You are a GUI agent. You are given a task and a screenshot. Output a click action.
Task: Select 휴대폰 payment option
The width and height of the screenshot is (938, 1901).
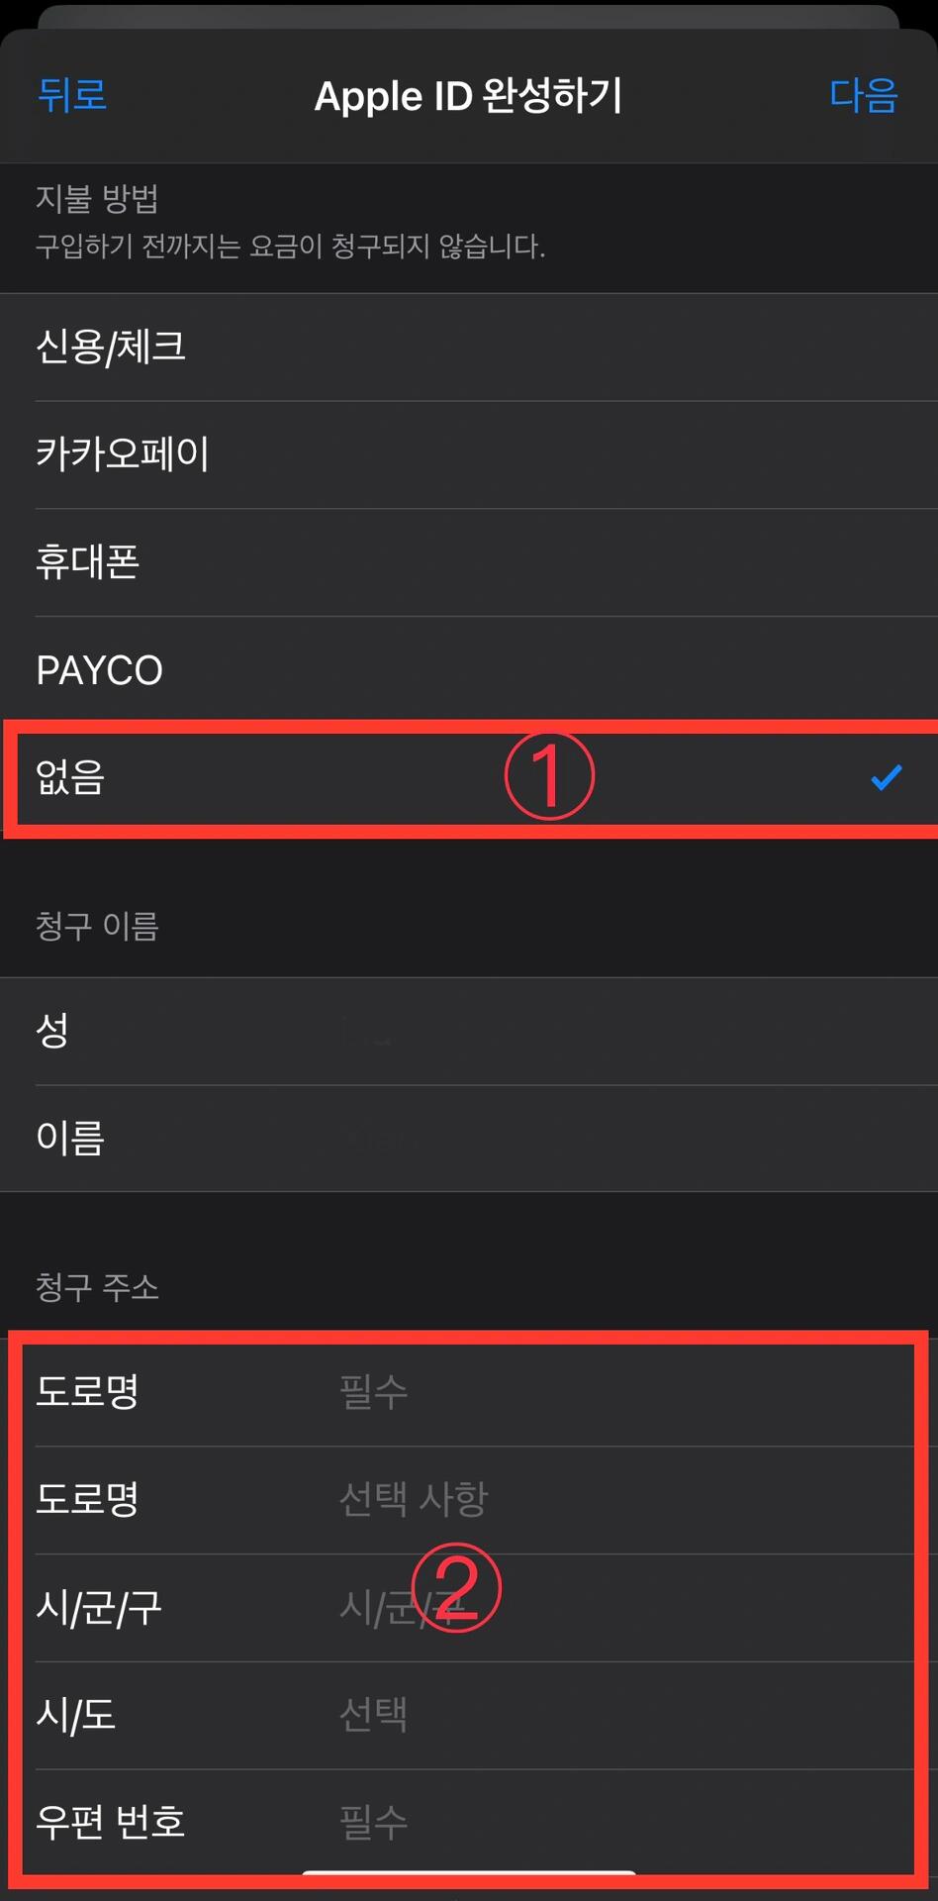tap(469, 563)
